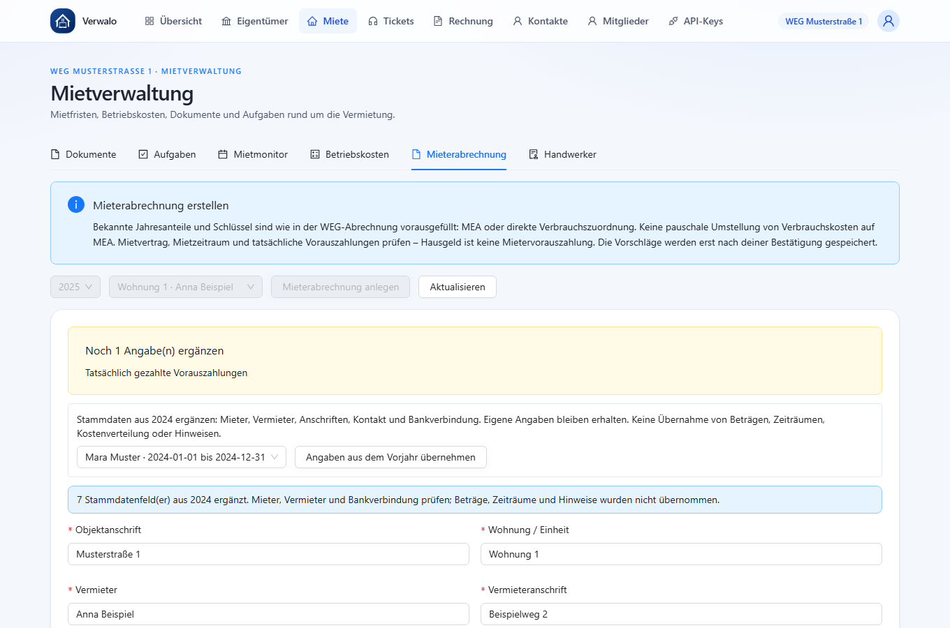Switch to the Handwerker tab
The image size is (950, 628).
click(562, 154)
